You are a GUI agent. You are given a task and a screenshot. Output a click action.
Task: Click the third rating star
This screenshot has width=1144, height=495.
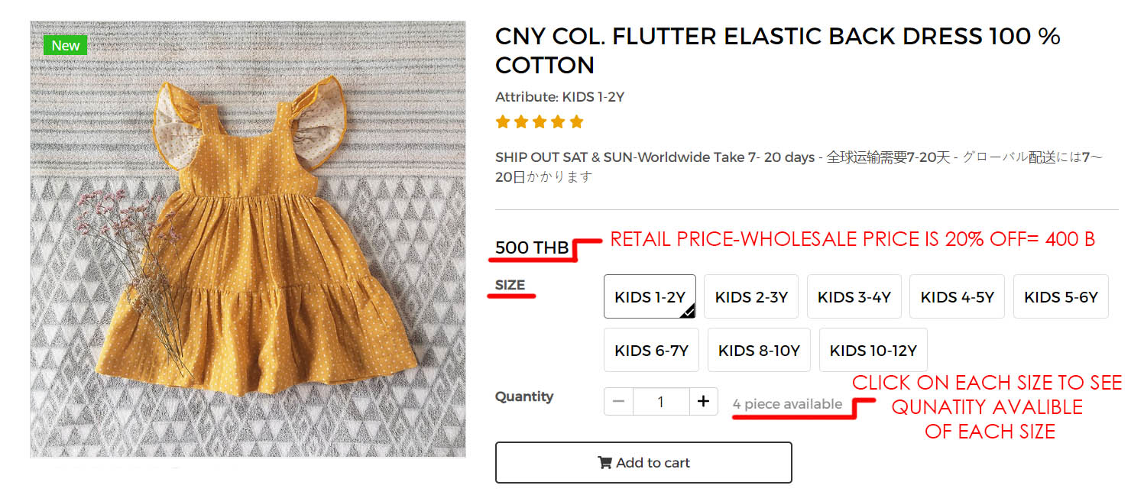[540, 121]
